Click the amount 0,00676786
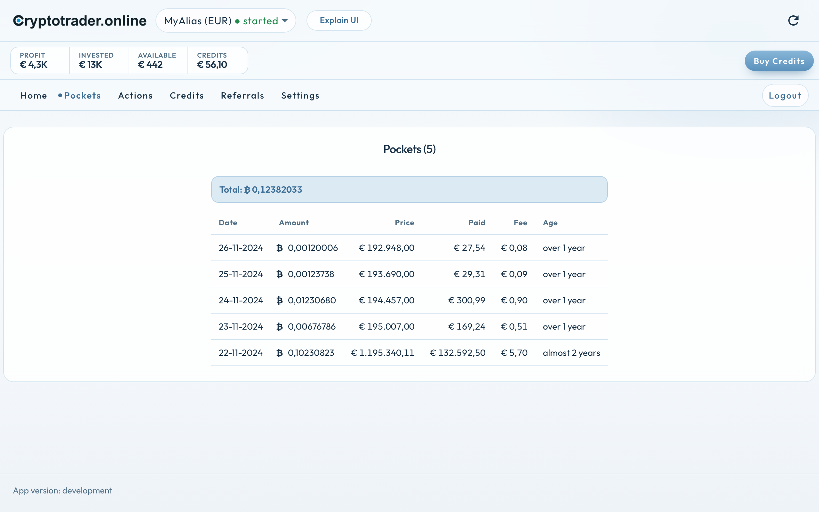The image size is (819, 512). [312, 326]
